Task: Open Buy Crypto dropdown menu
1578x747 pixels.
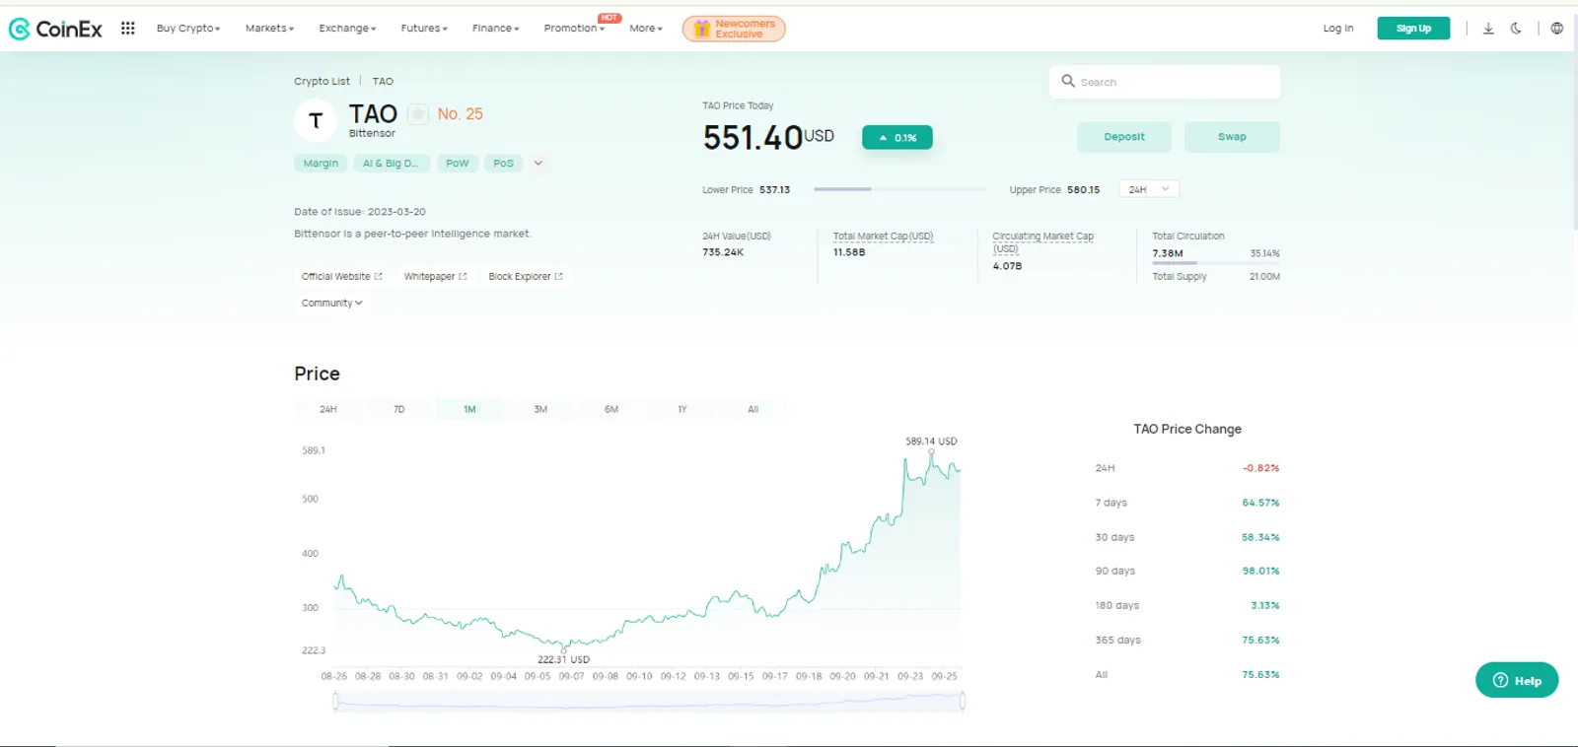Action: coord(188,28)
